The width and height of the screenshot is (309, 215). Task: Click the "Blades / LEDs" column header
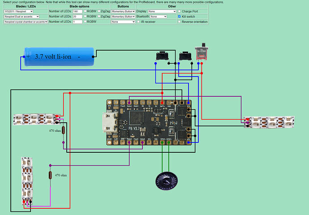tap(26, 7)
